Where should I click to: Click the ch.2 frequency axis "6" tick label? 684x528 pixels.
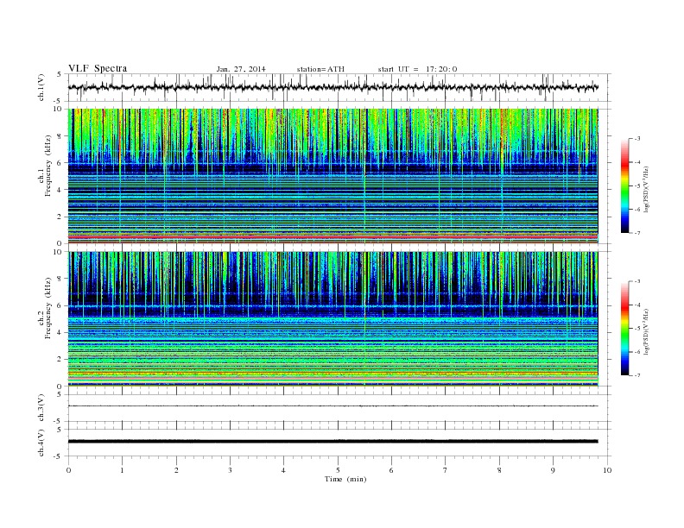coord(60,305)
